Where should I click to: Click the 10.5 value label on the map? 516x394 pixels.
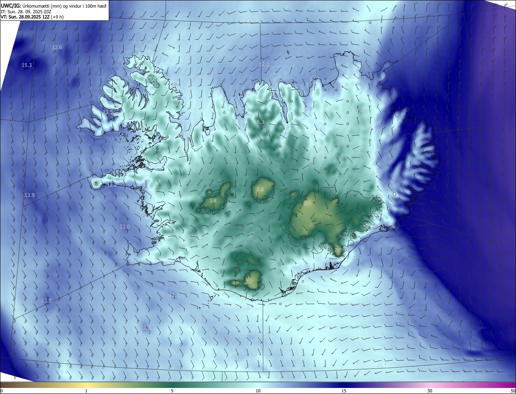tap(250, 20)
